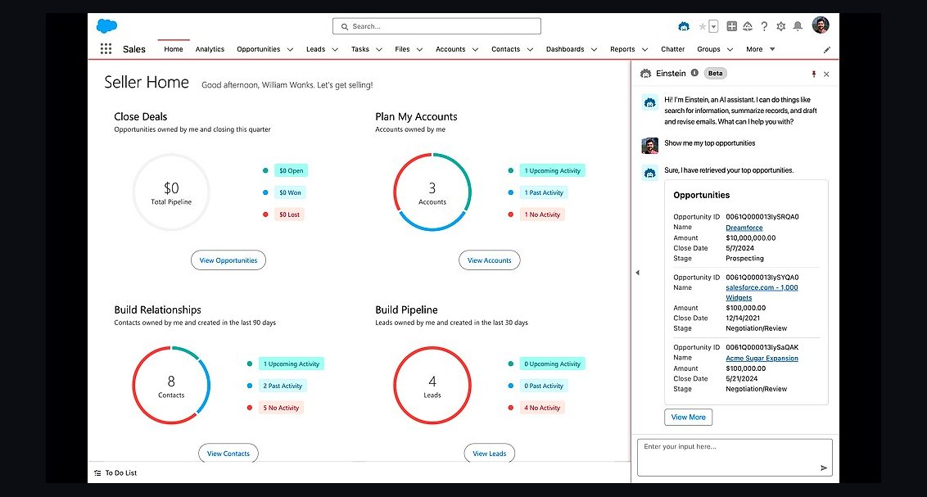Open the More navigation menu
The height and width of the screenshot is (497, 927).
(x=760, y=49)
